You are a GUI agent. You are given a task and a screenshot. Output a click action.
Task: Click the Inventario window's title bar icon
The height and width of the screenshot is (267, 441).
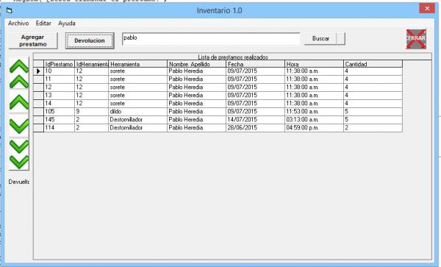click(x=10, y=11)
